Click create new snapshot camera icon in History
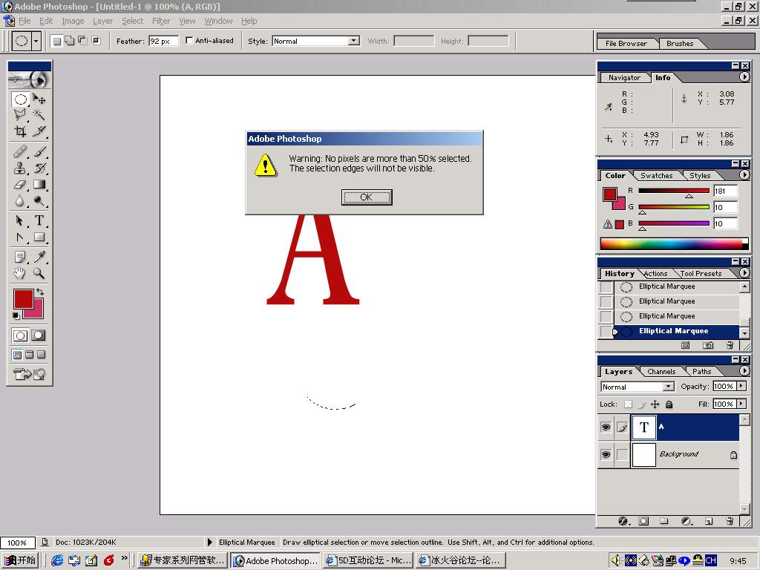760x570 pixels. click(708, 345)
